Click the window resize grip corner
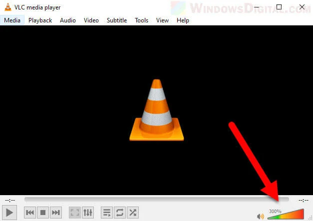Image resolution: width=313 pixels, height=221 pixels. (x=311, y=218)
